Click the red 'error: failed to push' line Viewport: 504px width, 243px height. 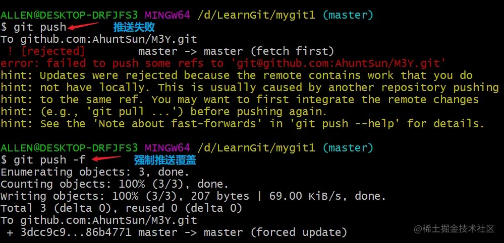tap(223, 63)
